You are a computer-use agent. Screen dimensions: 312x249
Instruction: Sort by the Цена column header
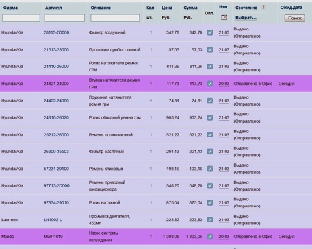point(167,8)
